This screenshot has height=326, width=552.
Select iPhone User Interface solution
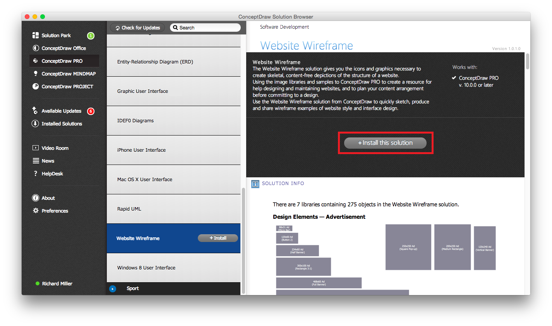[173, 150]
